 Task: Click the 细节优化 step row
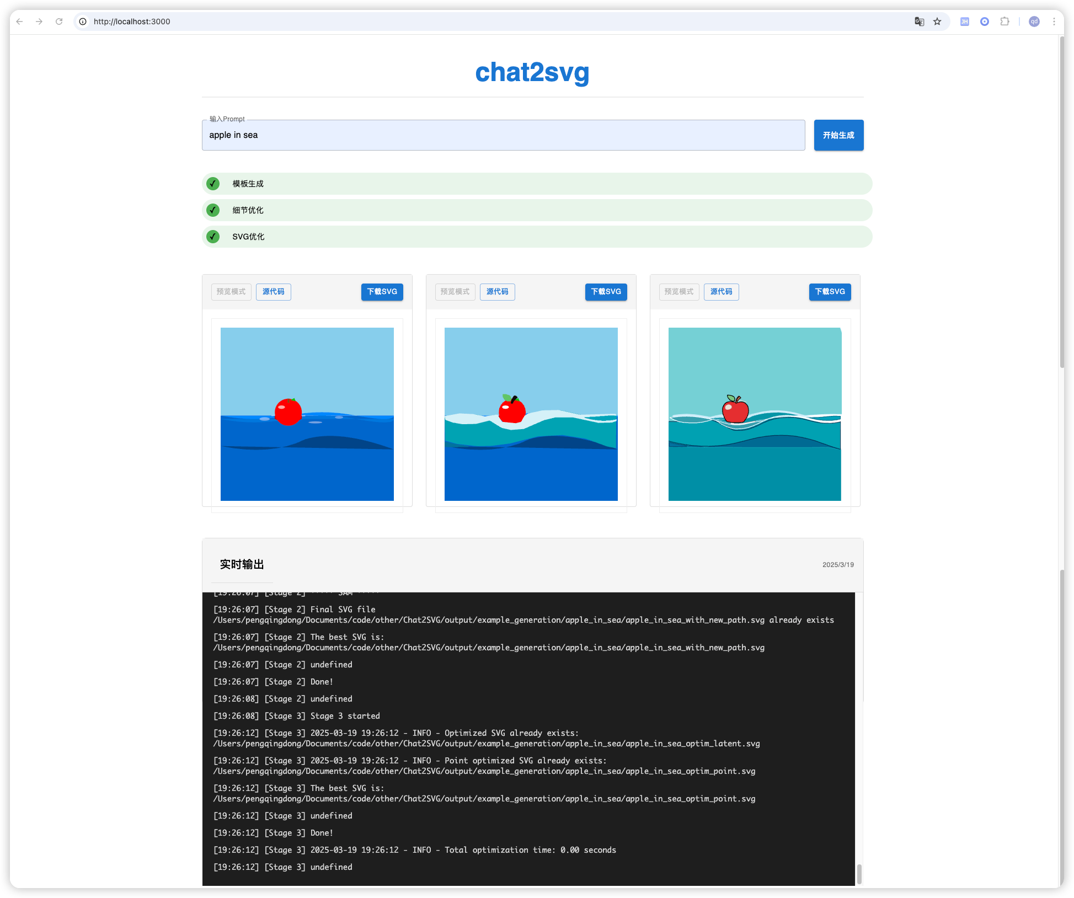537,210
